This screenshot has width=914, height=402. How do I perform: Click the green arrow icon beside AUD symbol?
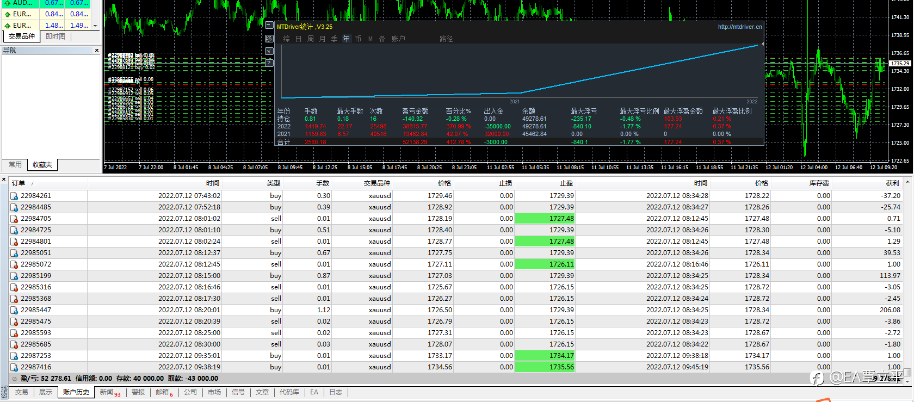[x=8, y=3]
